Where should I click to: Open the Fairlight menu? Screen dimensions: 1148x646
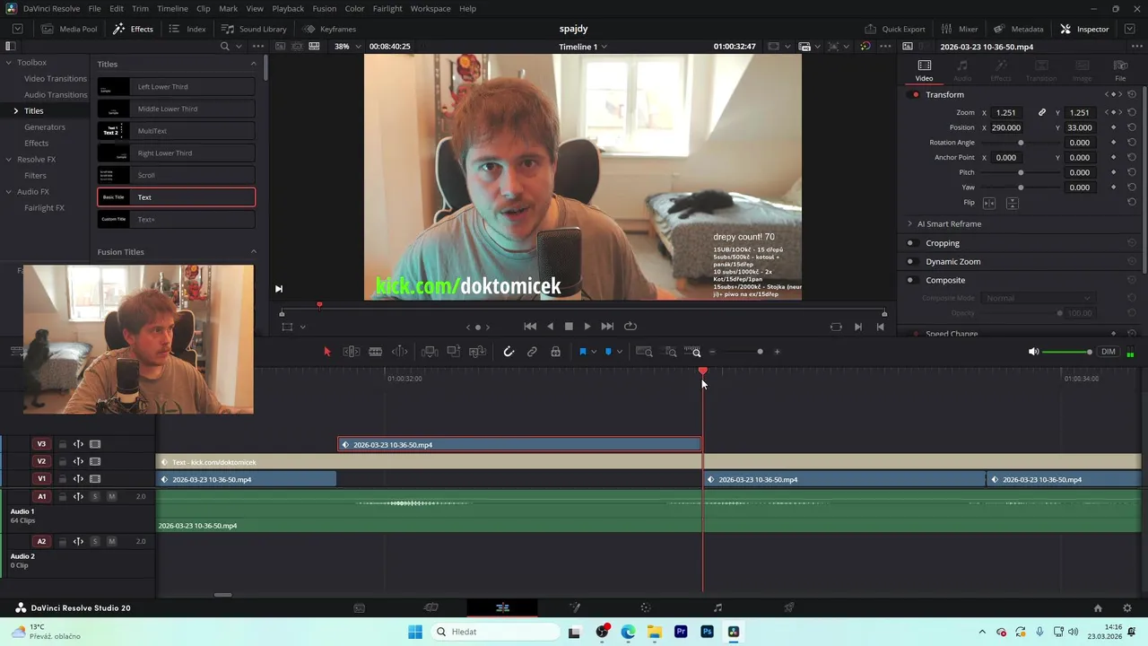pos(387,8)
